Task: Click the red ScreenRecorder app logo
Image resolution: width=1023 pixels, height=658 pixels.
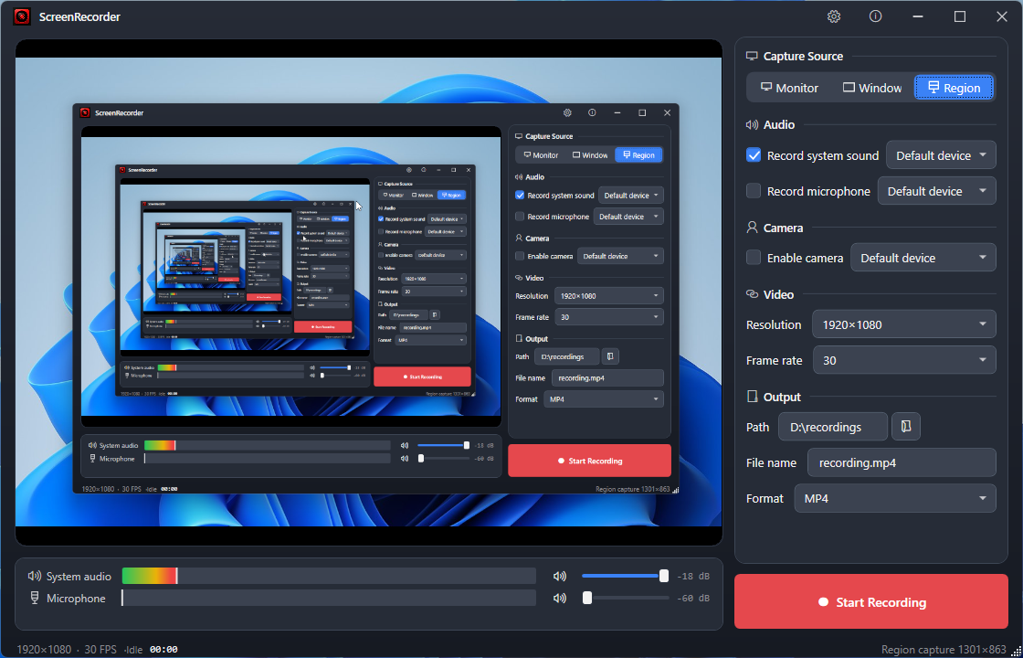Action: (x=22, y=17)
